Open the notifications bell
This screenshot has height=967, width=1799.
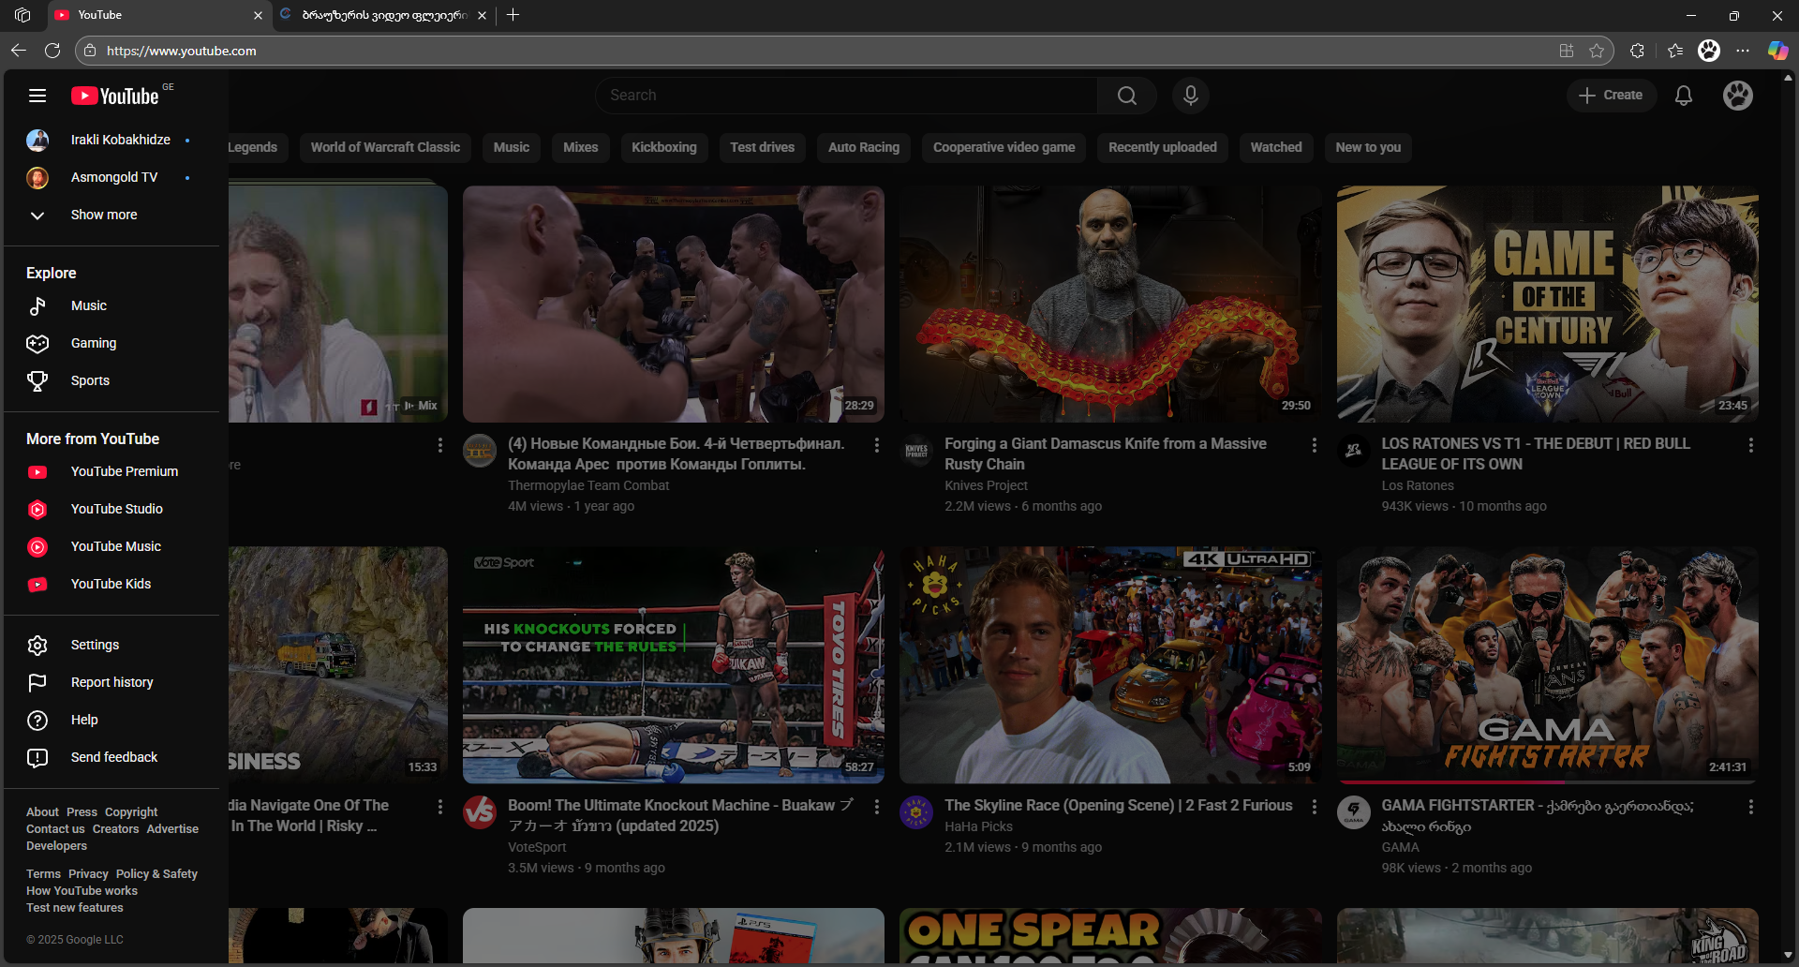(1683, 96)
